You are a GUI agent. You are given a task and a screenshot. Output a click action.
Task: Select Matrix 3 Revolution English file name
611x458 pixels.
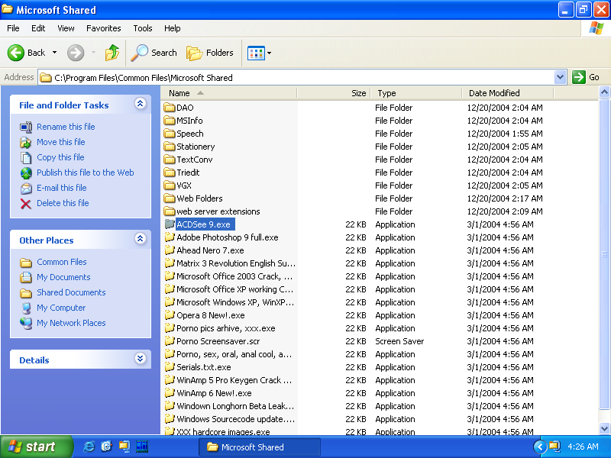pyautogui.click(x=236, y=263)
